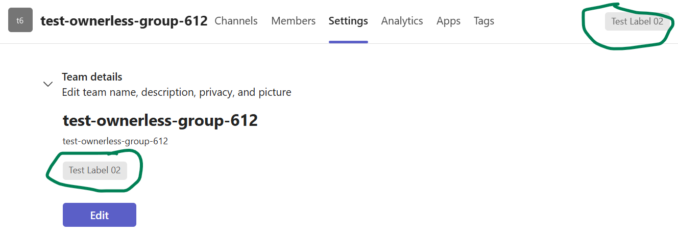Click the Test Label 02 badge in header
The height and width of the screenshot is (237, 678).
pos(637,21)
